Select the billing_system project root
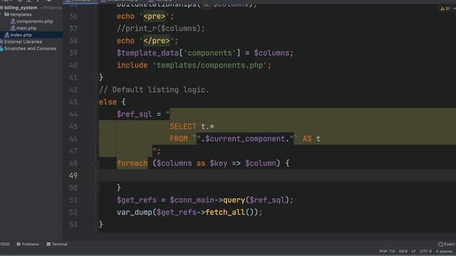456x256 pixels. 21,8
